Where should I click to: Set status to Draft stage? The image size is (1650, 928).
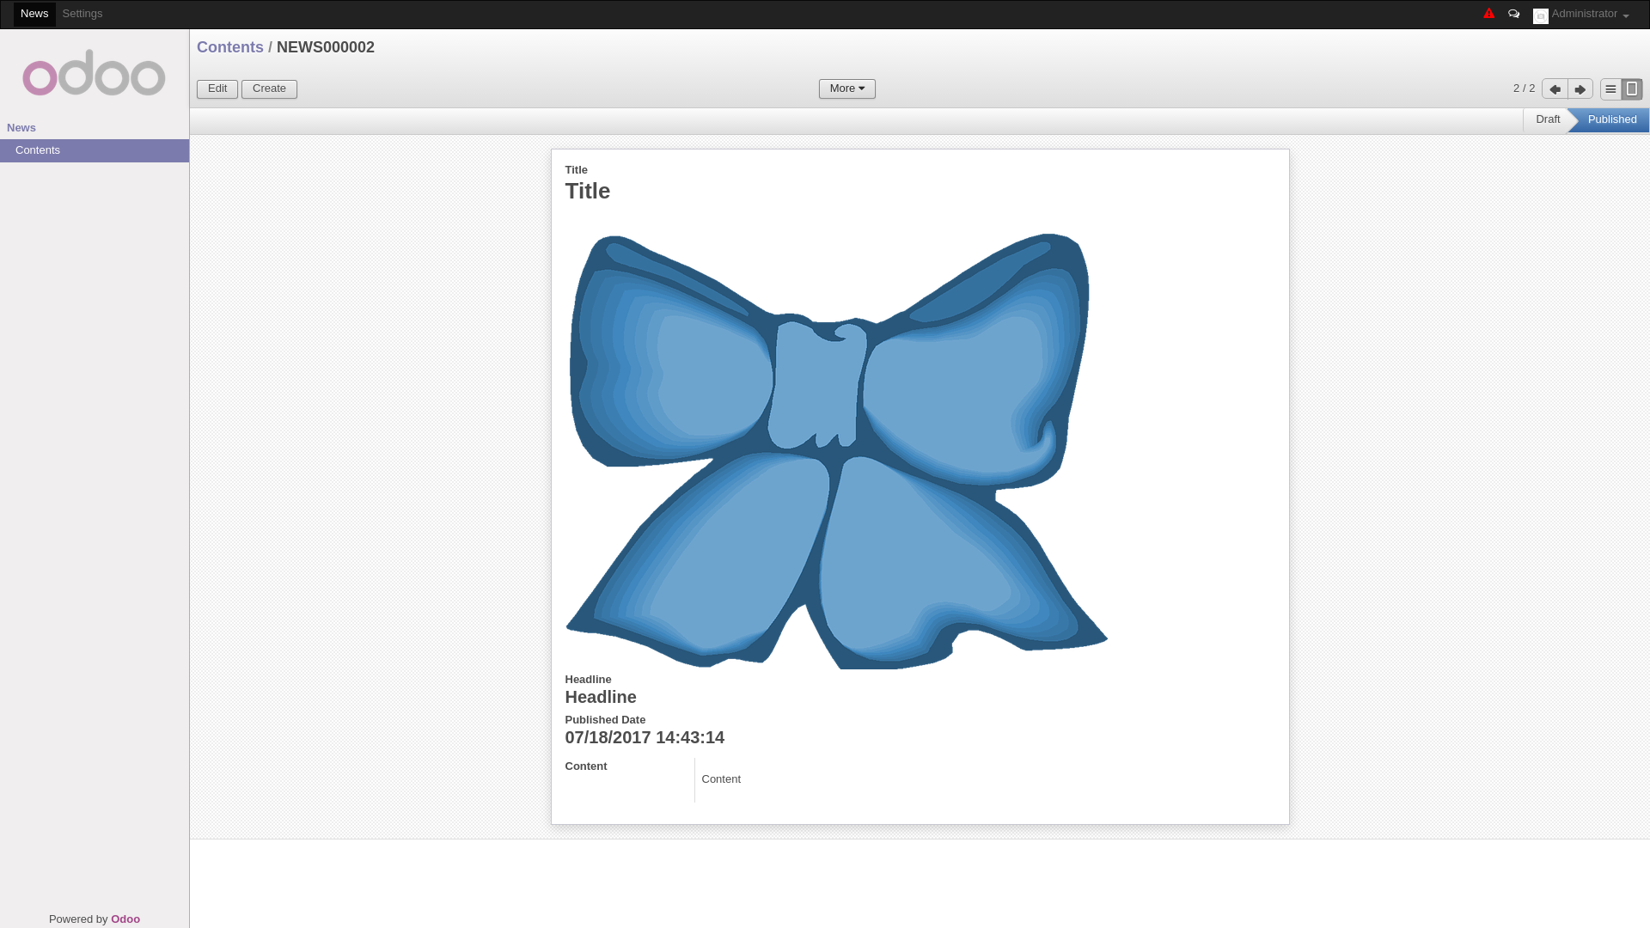[x=1547, y=119]
